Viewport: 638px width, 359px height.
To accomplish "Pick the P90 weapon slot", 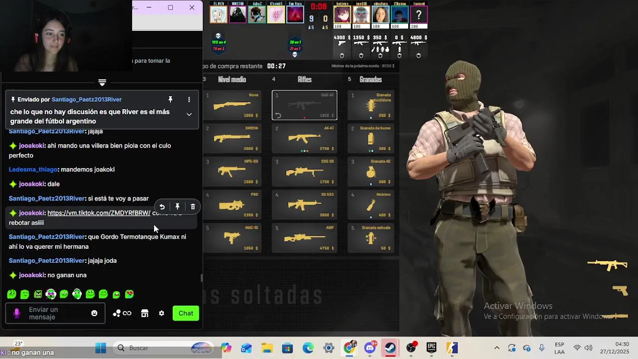I will point(232,205).
